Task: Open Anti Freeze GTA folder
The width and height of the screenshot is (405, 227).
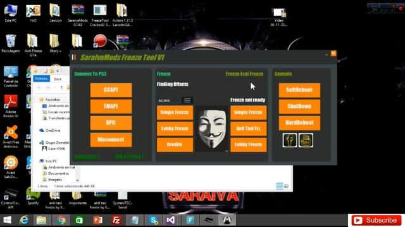Action: pos(33,45)
